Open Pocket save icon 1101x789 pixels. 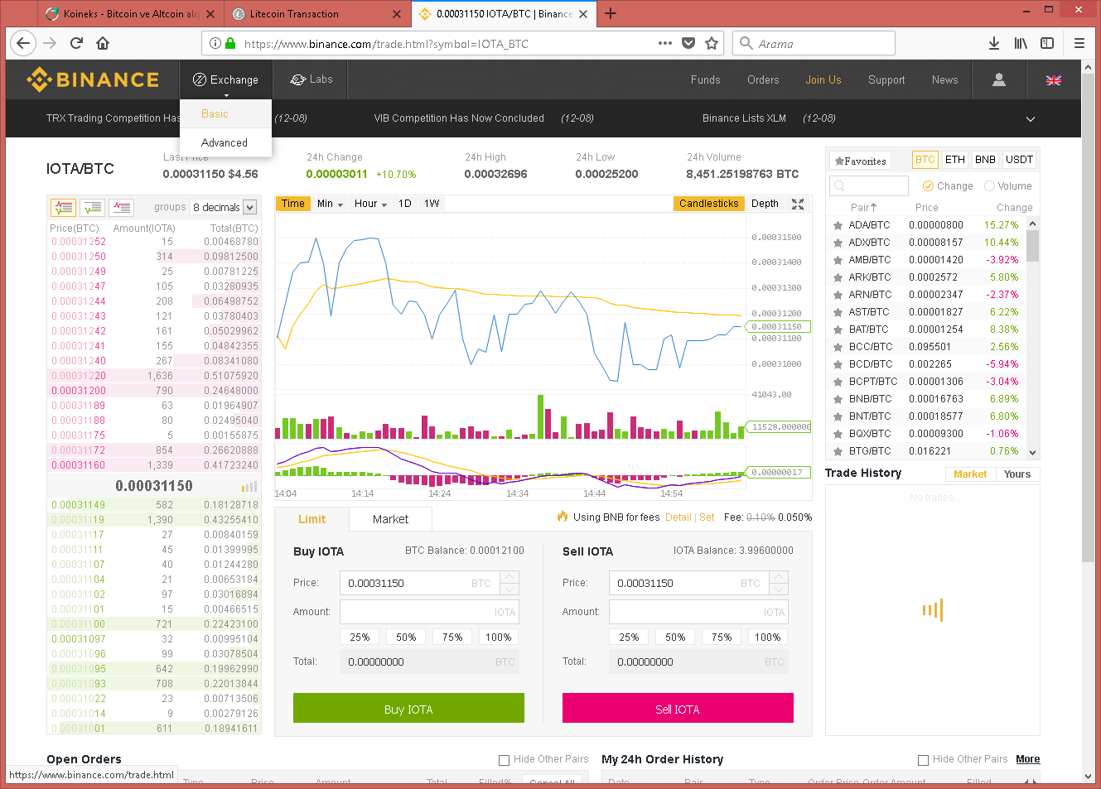click(x=688, y=43)
